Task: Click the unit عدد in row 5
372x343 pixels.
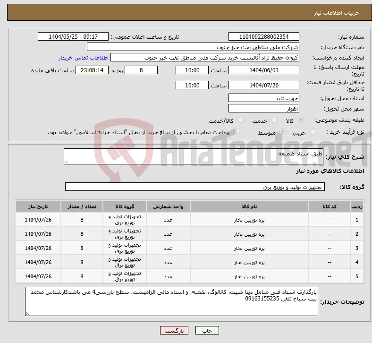Action: [168, 277]
